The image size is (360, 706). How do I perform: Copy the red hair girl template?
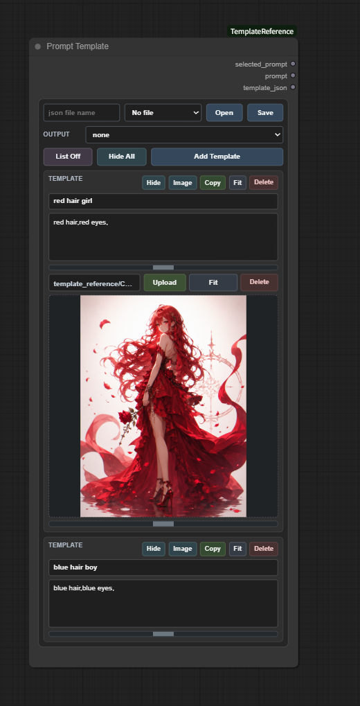coord(213,182)
